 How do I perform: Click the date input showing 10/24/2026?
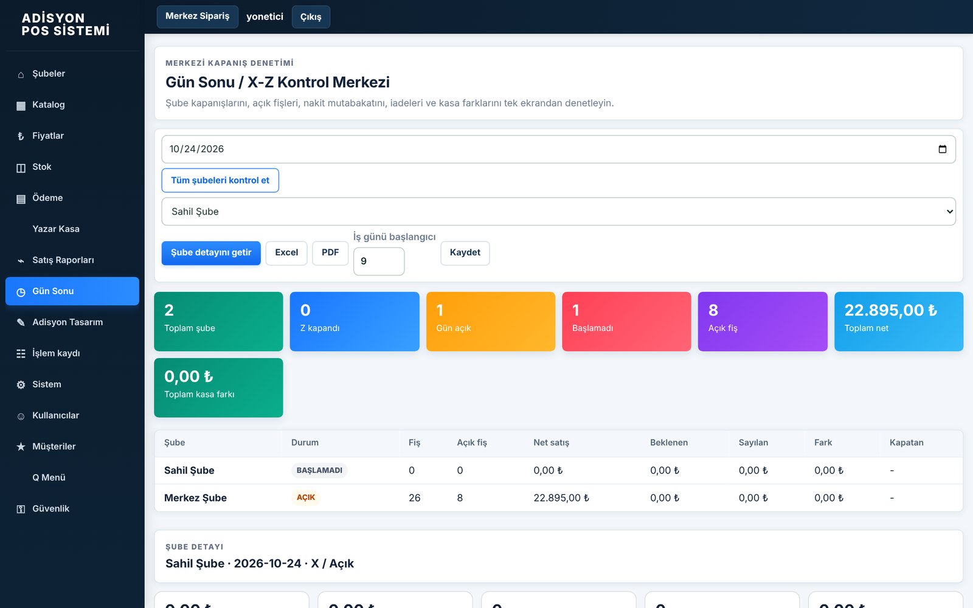(x=558, y=149)
